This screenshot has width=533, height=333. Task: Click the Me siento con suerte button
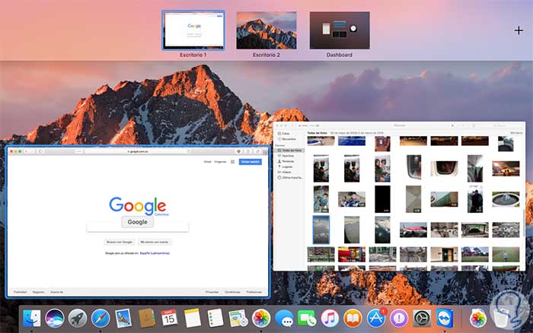point(155,242)
